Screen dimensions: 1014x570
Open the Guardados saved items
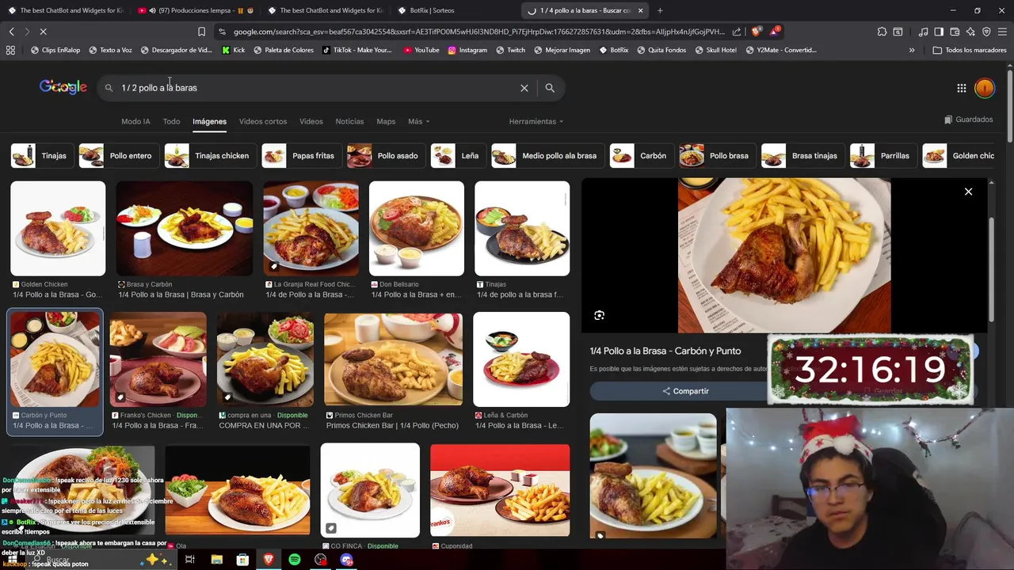(968, 120)
